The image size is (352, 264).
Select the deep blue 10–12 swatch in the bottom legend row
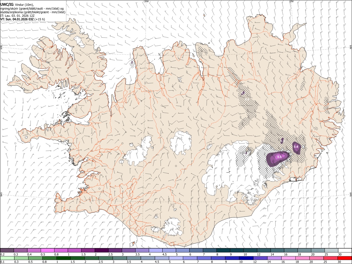pos(246,258)
